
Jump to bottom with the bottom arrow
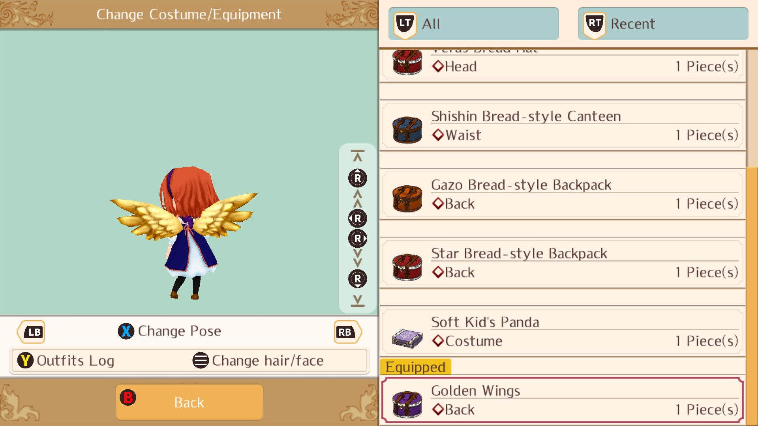(x=358, y=301)
